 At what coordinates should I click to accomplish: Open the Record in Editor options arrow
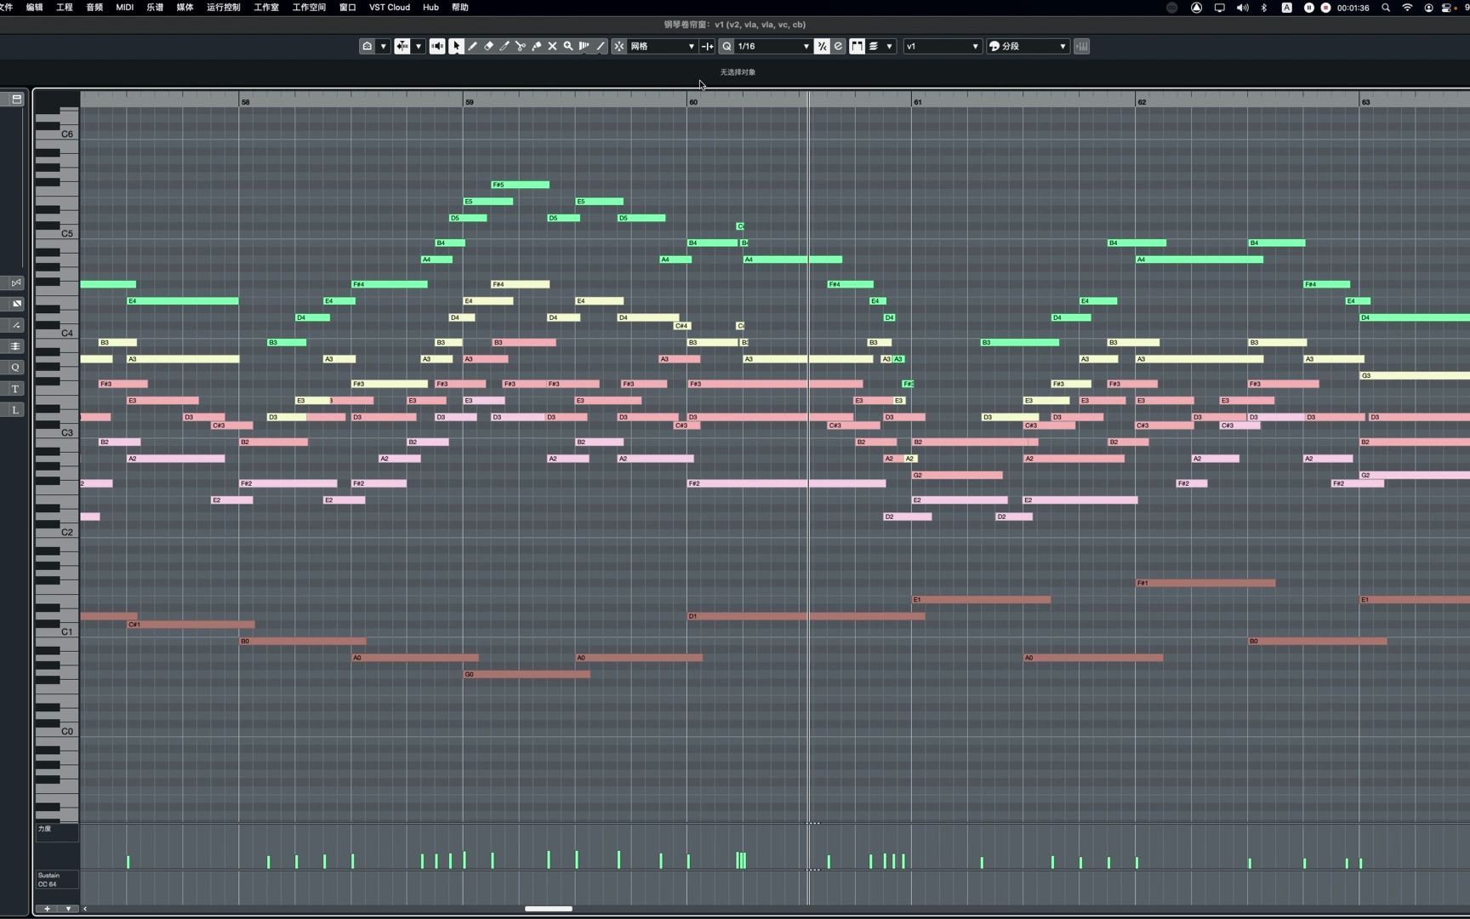click(x=419, y=46)
